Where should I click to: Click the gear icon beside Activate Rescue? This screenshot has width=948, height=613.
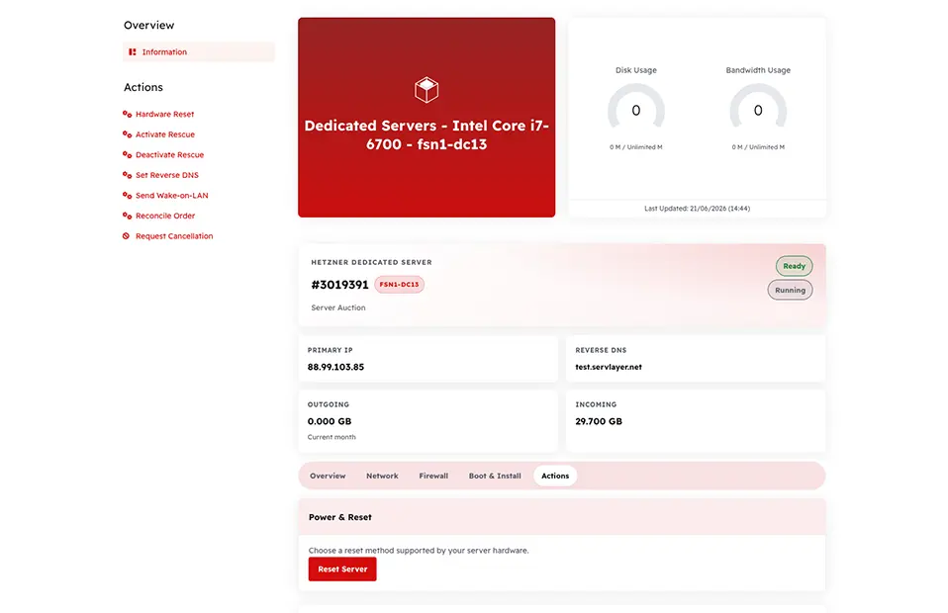tap(127, 134)
